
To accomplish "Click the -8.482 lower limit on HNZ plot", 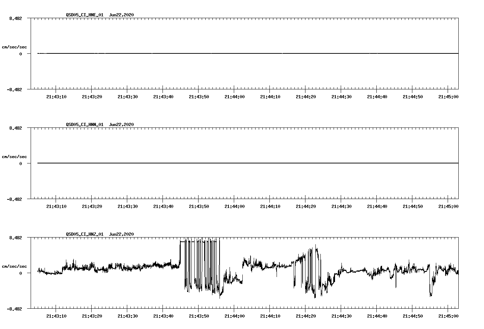I will pos(15,309).
